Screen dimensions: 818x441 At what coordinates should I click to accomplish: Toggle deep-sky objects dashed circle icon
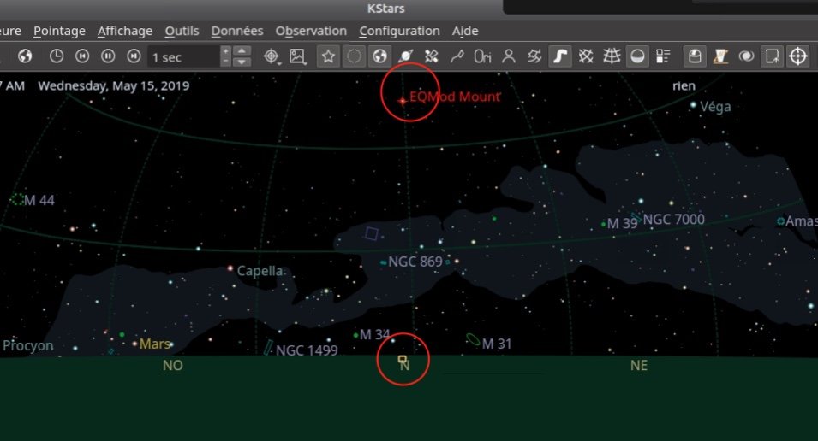click(x=355, y=56)
